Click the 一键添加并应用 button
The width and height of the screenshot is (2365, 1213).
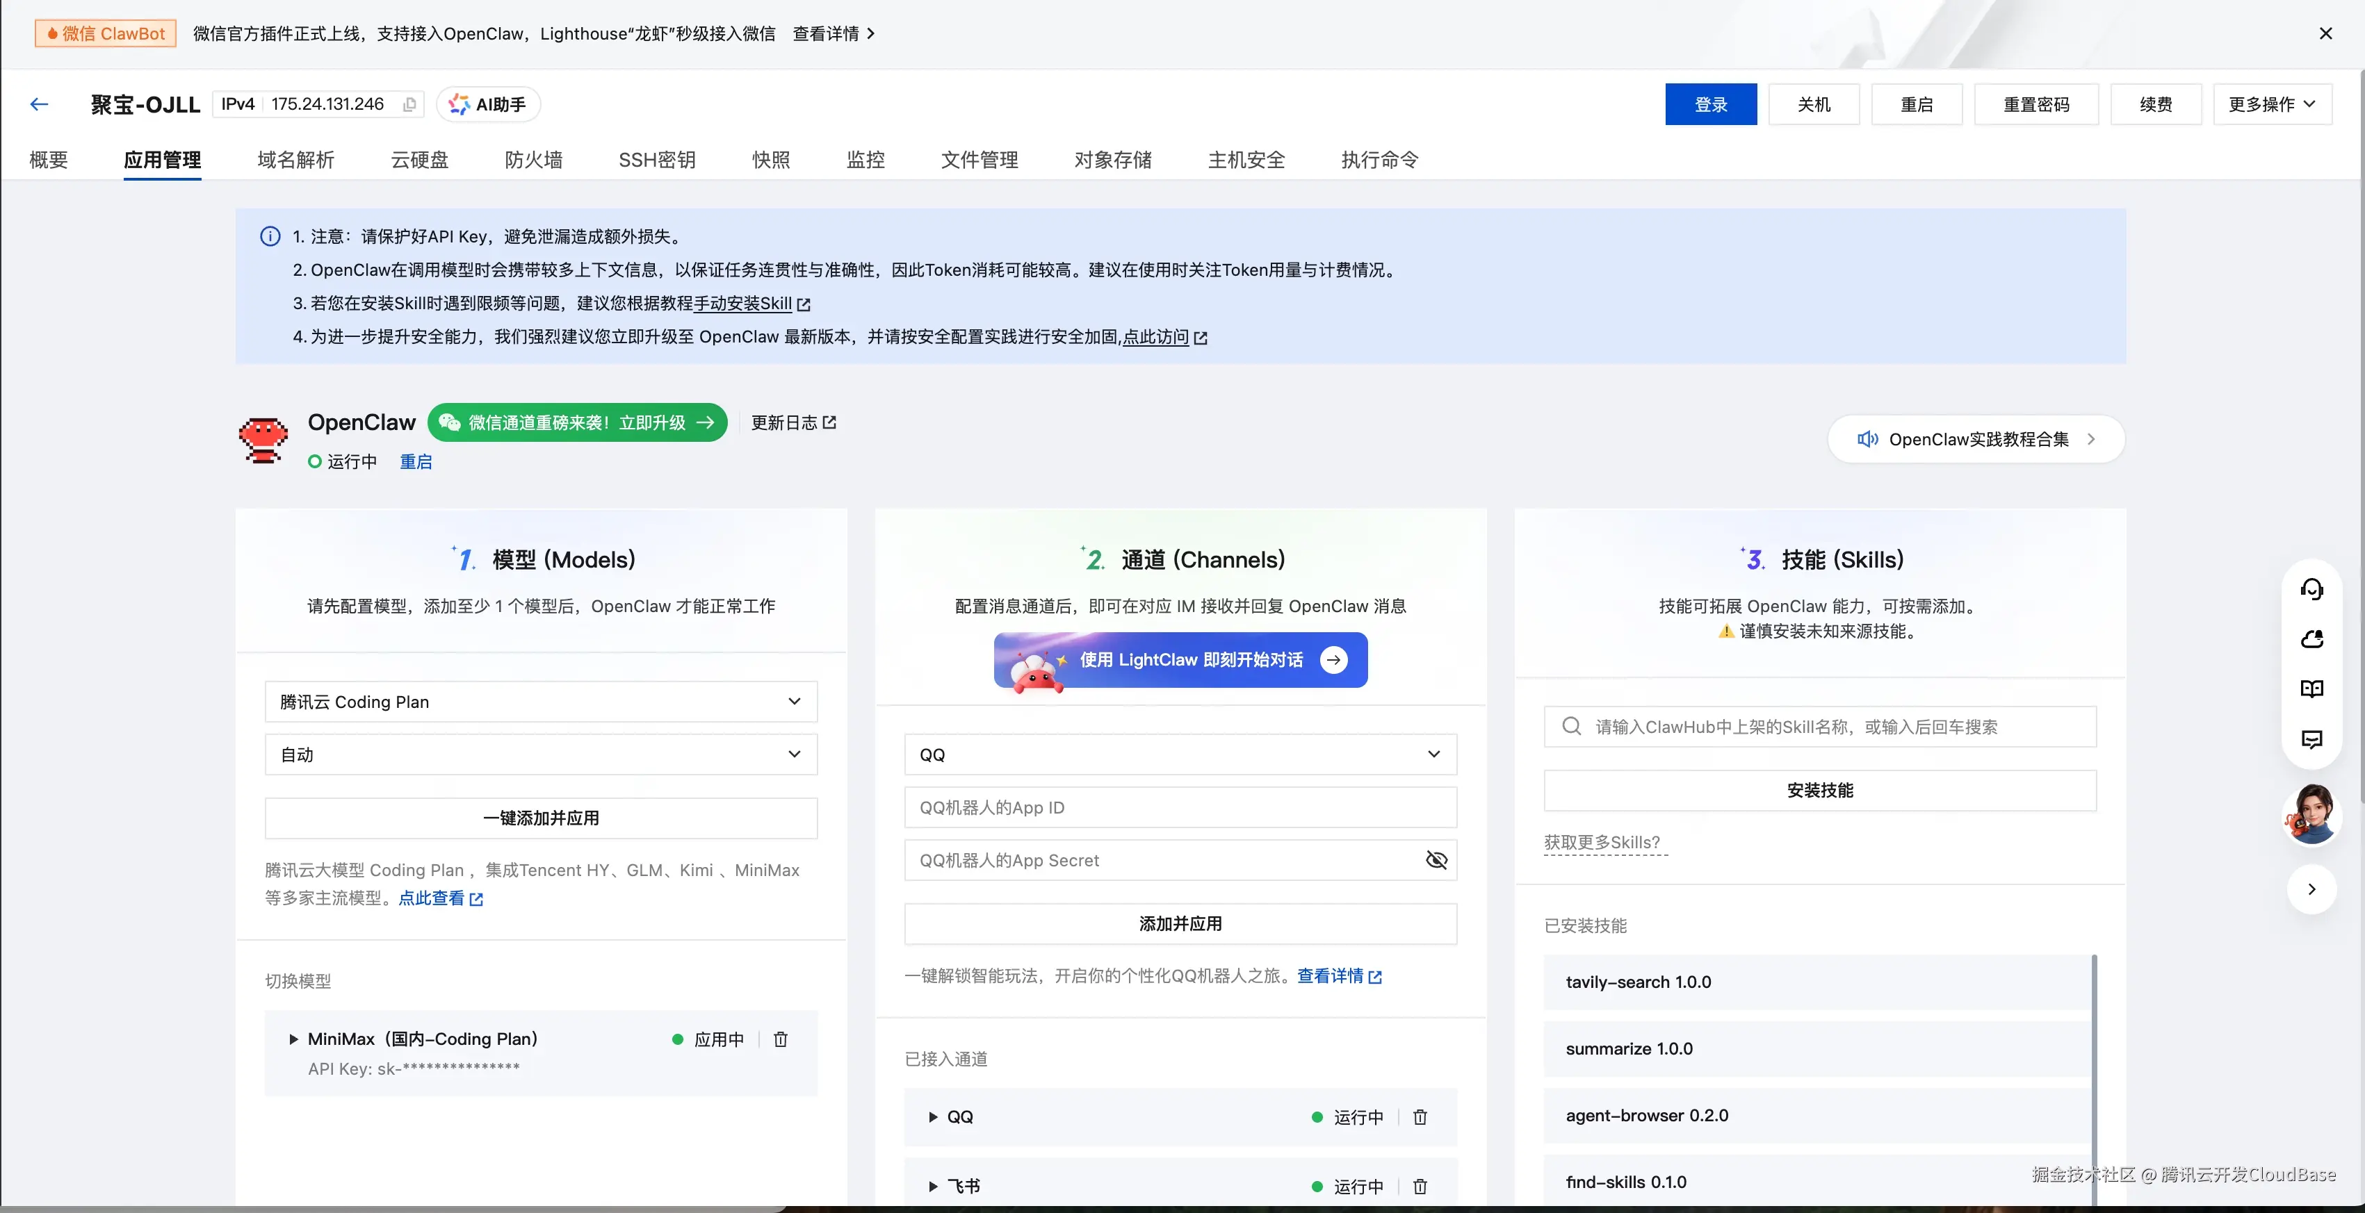(x=540, y=818)
